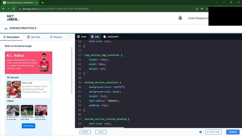The width and height of the screenshot is (242, 136).
Task: Click the 'Incredible innings' video thumbnail
Action: (x=27, y=110)
